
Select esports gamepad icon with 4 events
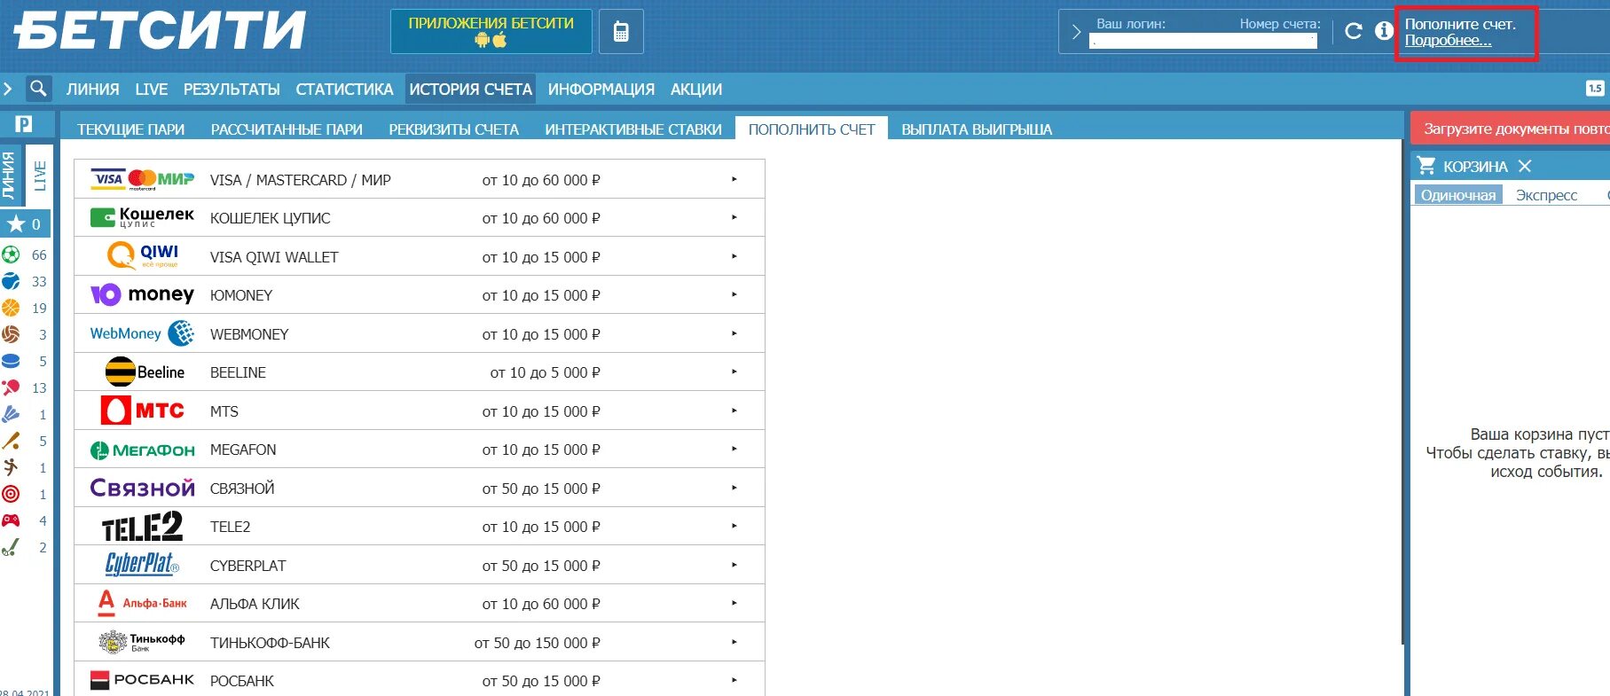click(x=11, y=521)
